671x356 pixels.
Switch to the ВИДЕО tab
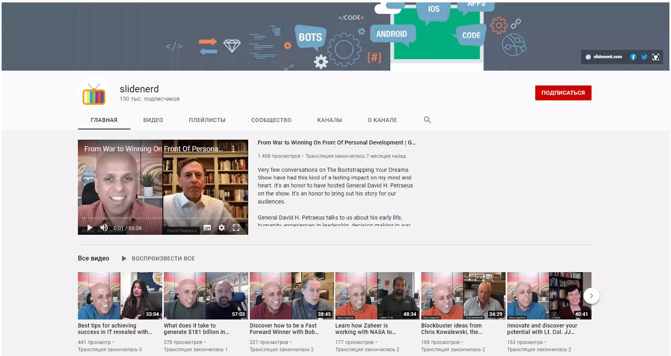[153, 120]
